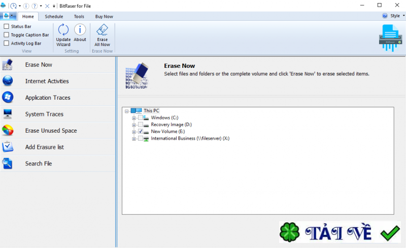Select the Erase Unused Space pie icon
Viewport: 406px width, 248px height.
(x=8, y=131)
